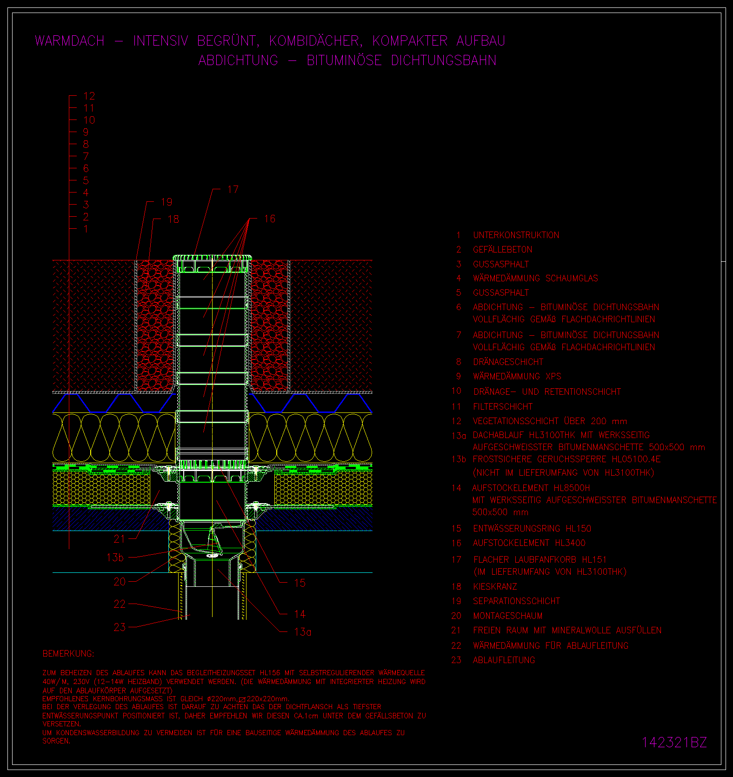Viewport: 733px width, 777px height.
Task: Click callout label '14' right of the pipe
Action: (x=300, y=614)
